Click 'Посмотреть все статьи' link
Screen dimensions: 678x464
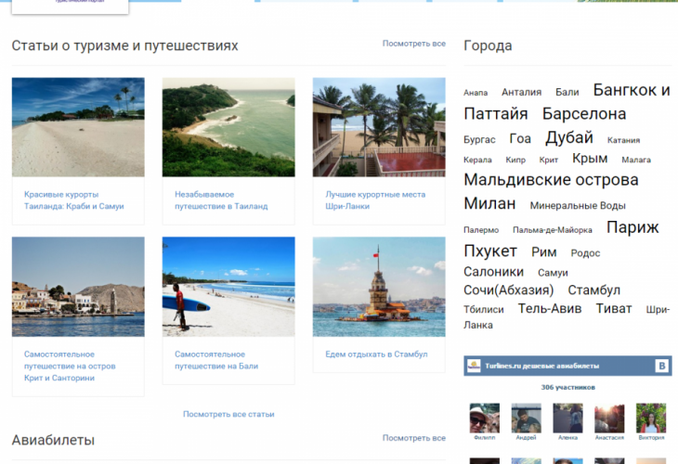228,414
